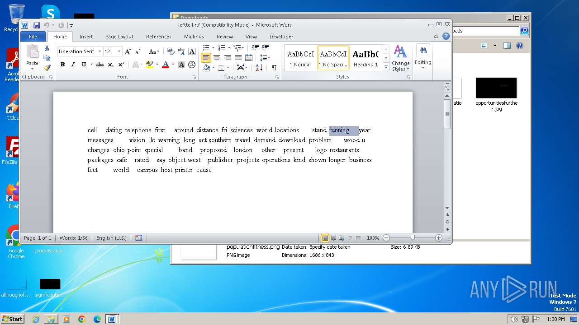The height and width of the screenshot is (325, 579).
Task: Open the Change Styles dropdown
Action: pyautogui.click(x=400, y=59)
